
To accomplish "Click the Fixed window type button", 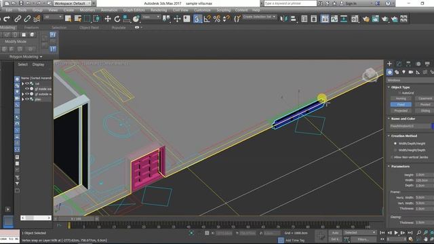I will pyautogui.click(x=401, y=104).
